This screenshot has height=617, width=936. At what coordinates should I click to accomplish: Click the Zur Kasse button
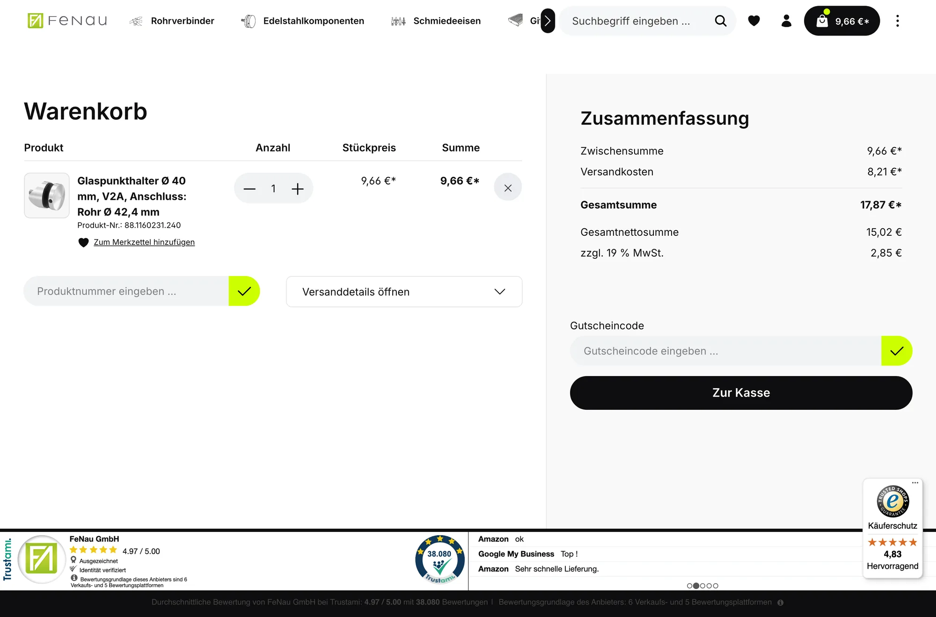pyautogui.click(x=741, y=393)
